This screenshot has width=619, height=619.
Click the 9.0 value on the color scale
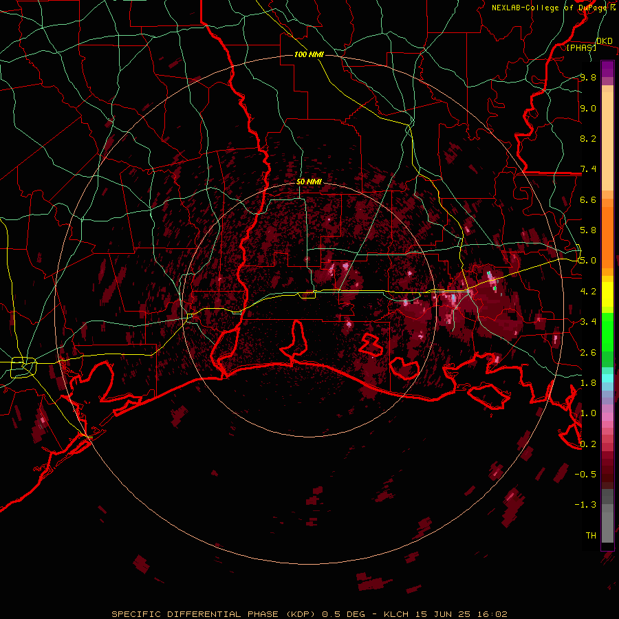(x=588, y=108)
